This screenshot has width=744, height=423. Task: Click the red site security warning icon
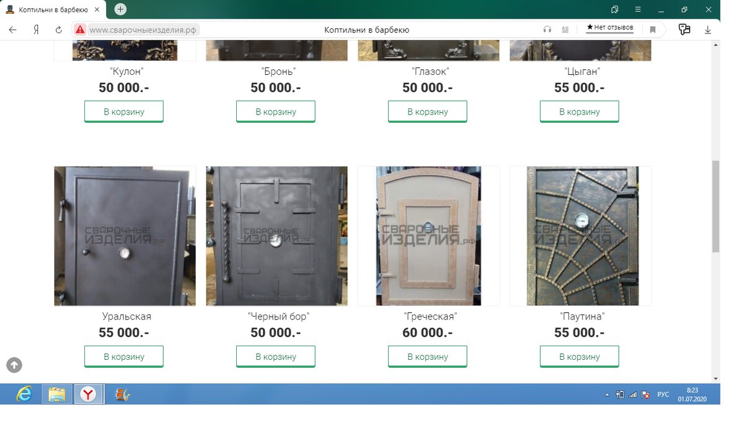click(80, 30)
